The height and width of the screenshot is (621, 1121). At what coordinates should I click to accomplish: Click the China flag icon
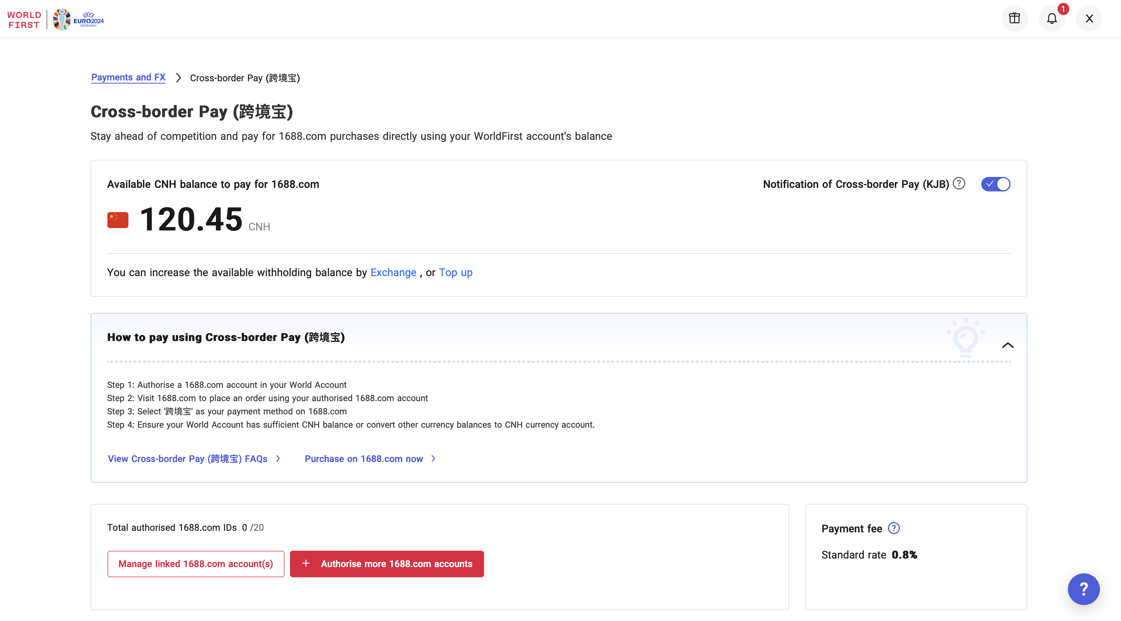[117, 220]
